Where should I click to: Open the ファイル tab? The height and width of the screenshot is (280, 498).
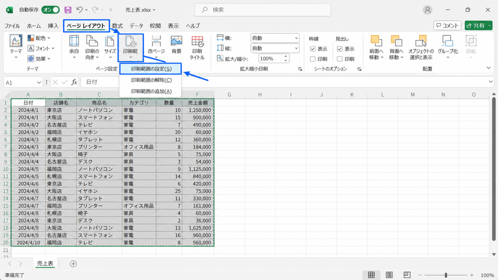12,26
